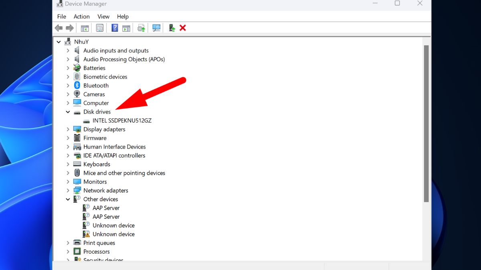Select the Processors chip icon
Viewport: 481px width, 270px height.
[77, 252]
